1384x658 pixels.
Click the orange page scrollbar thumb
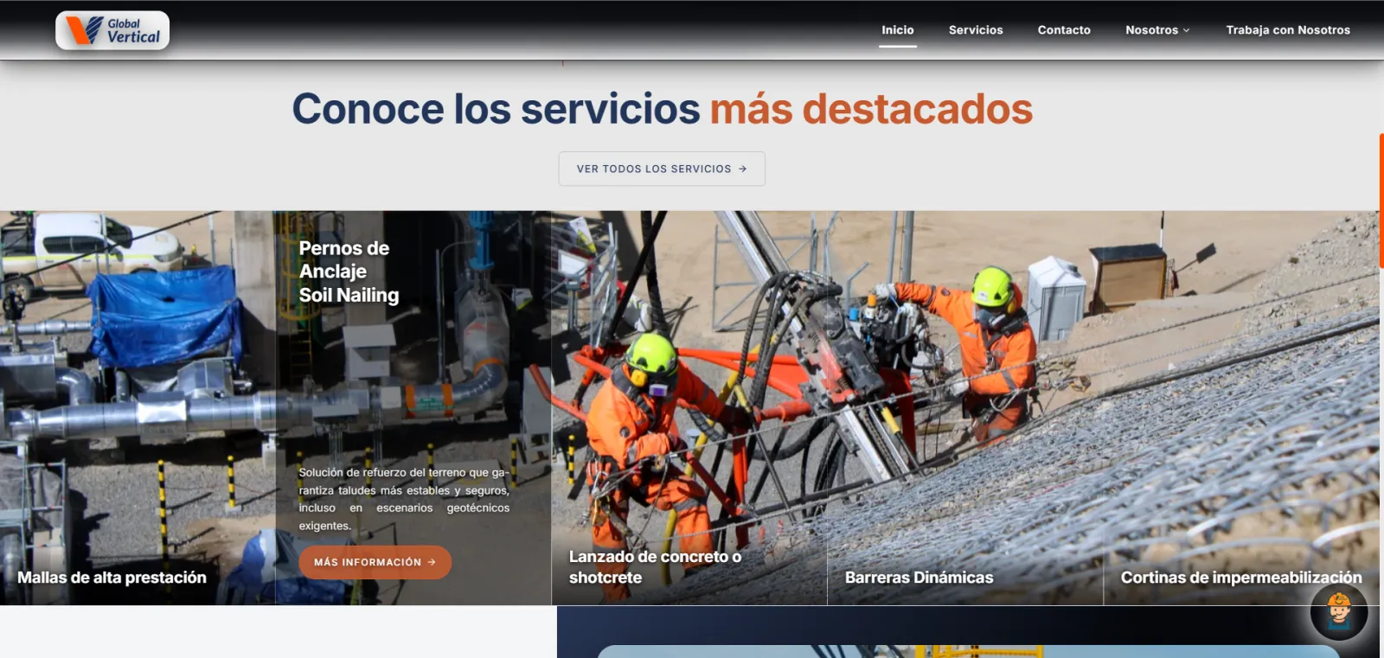click(1381, 201)
